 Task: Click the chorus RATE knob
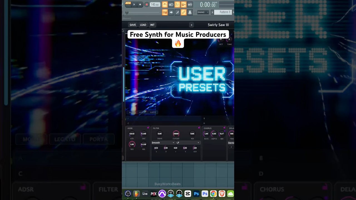(x=206, y=134)
